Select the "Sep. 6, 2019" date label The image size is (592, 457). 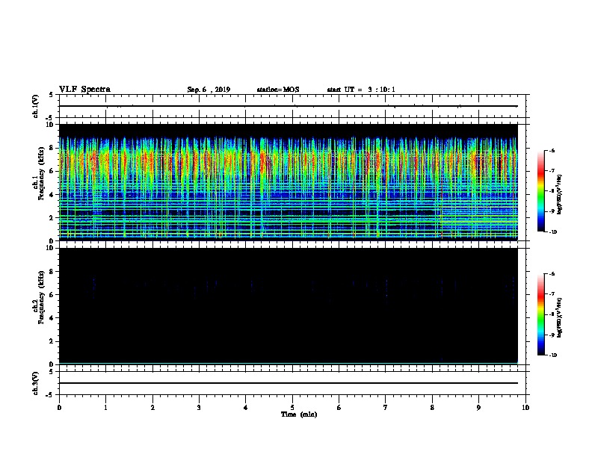click(x=209, y=90)
